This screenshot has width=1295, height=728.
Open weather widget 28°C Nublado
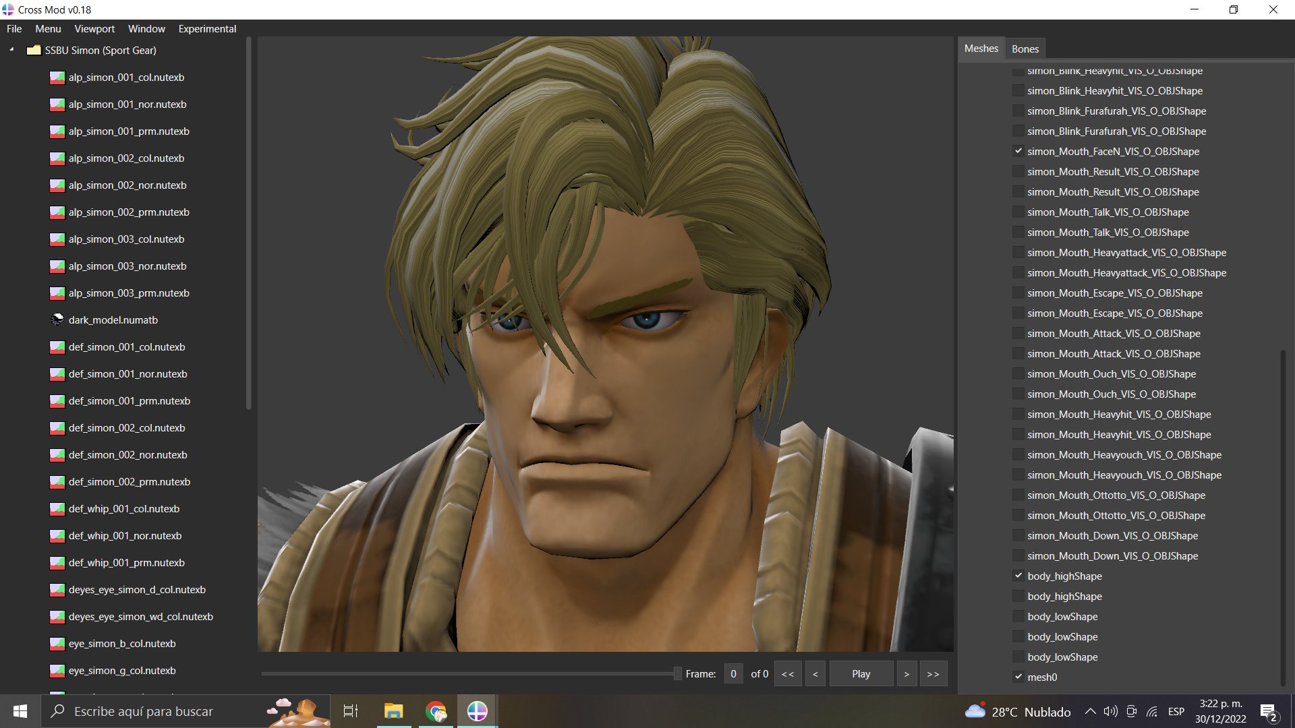point(1018,712)
